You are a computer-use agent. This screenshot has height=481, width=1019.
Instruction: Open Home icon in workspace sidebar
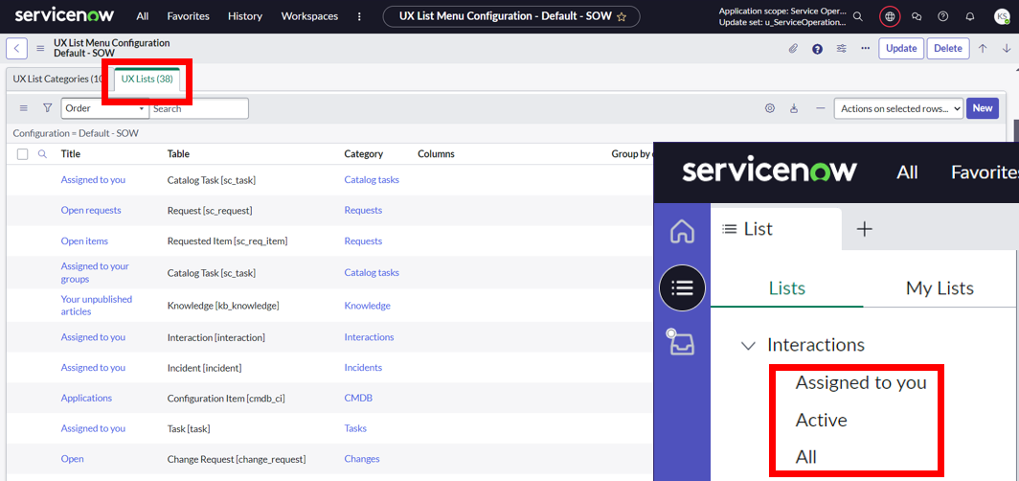click(x=682, y=232)
